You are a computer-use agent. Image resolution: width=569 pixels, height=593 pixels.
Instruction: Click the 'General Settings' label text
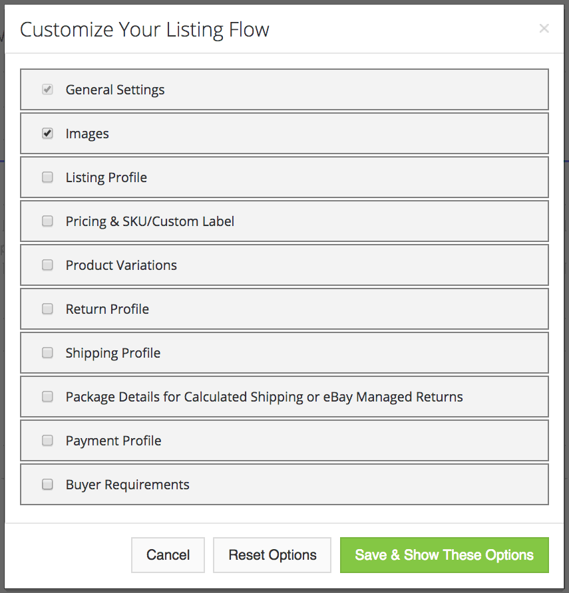click(115, 90)
